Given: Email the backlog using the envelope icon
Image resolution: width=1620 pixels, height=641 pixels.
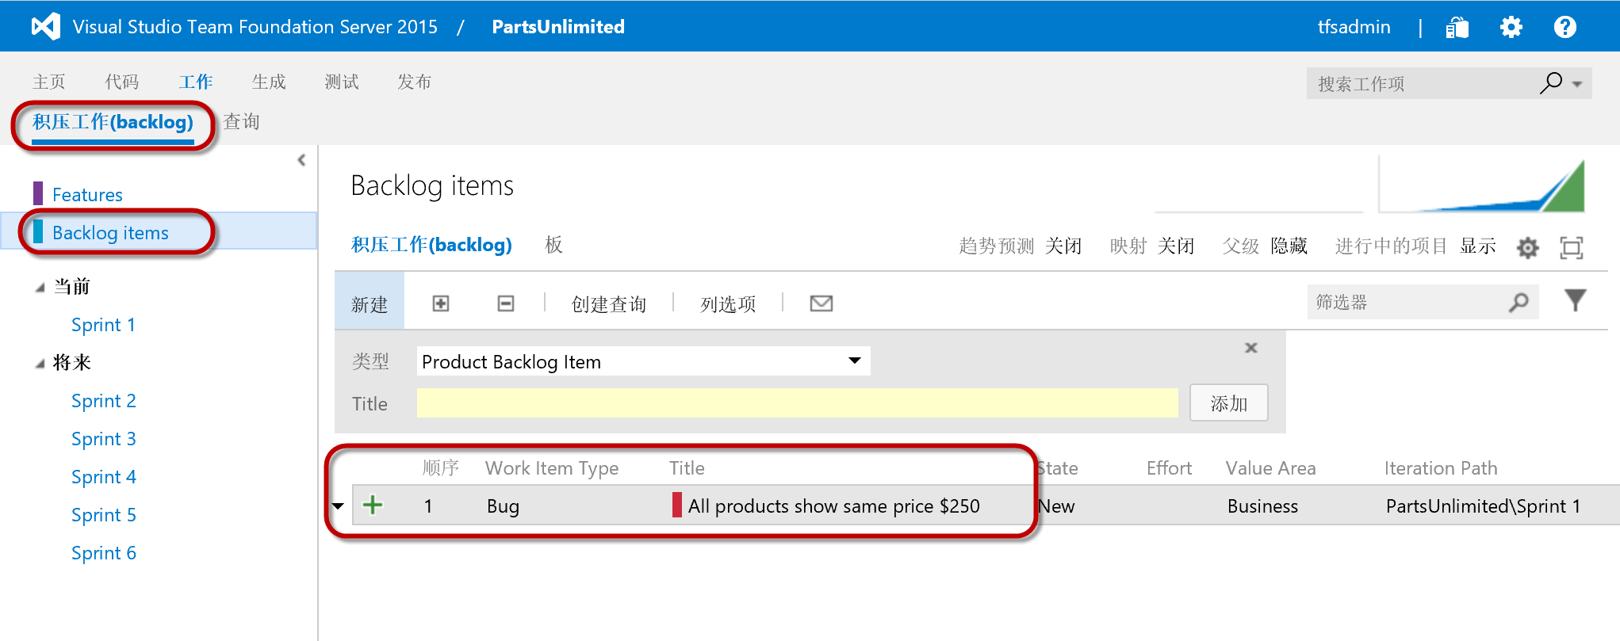Looking at the screenshot, I should pos(821,303).
